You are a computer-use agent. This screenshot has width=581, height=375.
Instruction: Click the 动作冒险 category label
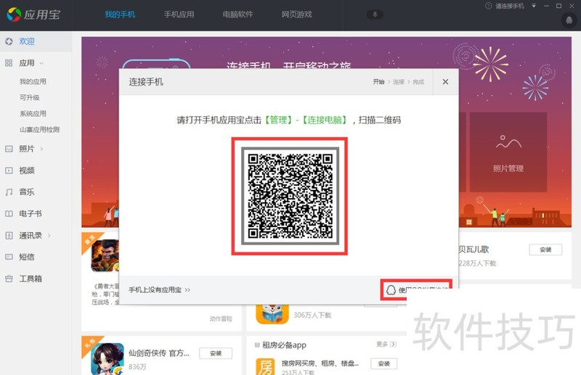pos(221,318)
